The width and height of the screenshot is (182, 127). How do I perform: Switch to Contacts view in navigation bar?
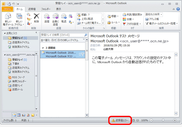[23, 115]
